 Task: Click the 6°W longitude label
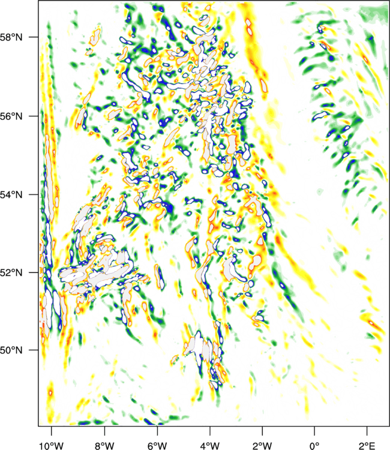pyautogui.click(x=157, y=446)
